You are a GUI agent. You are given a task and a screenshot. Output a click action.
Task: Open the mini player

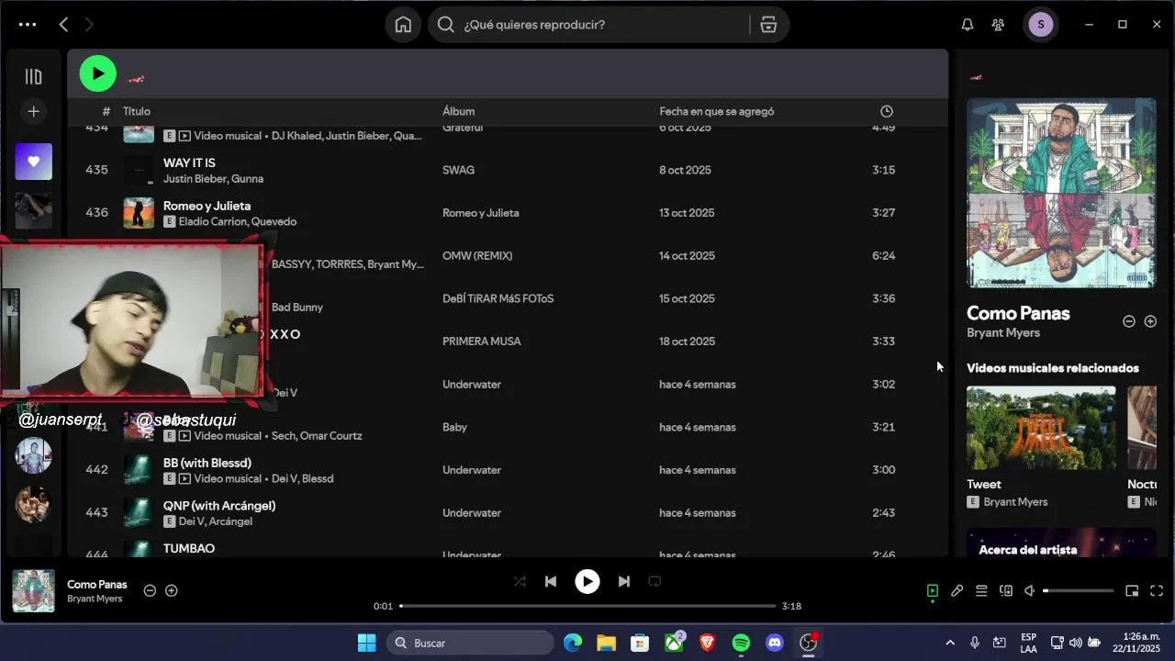(1132, 591)
